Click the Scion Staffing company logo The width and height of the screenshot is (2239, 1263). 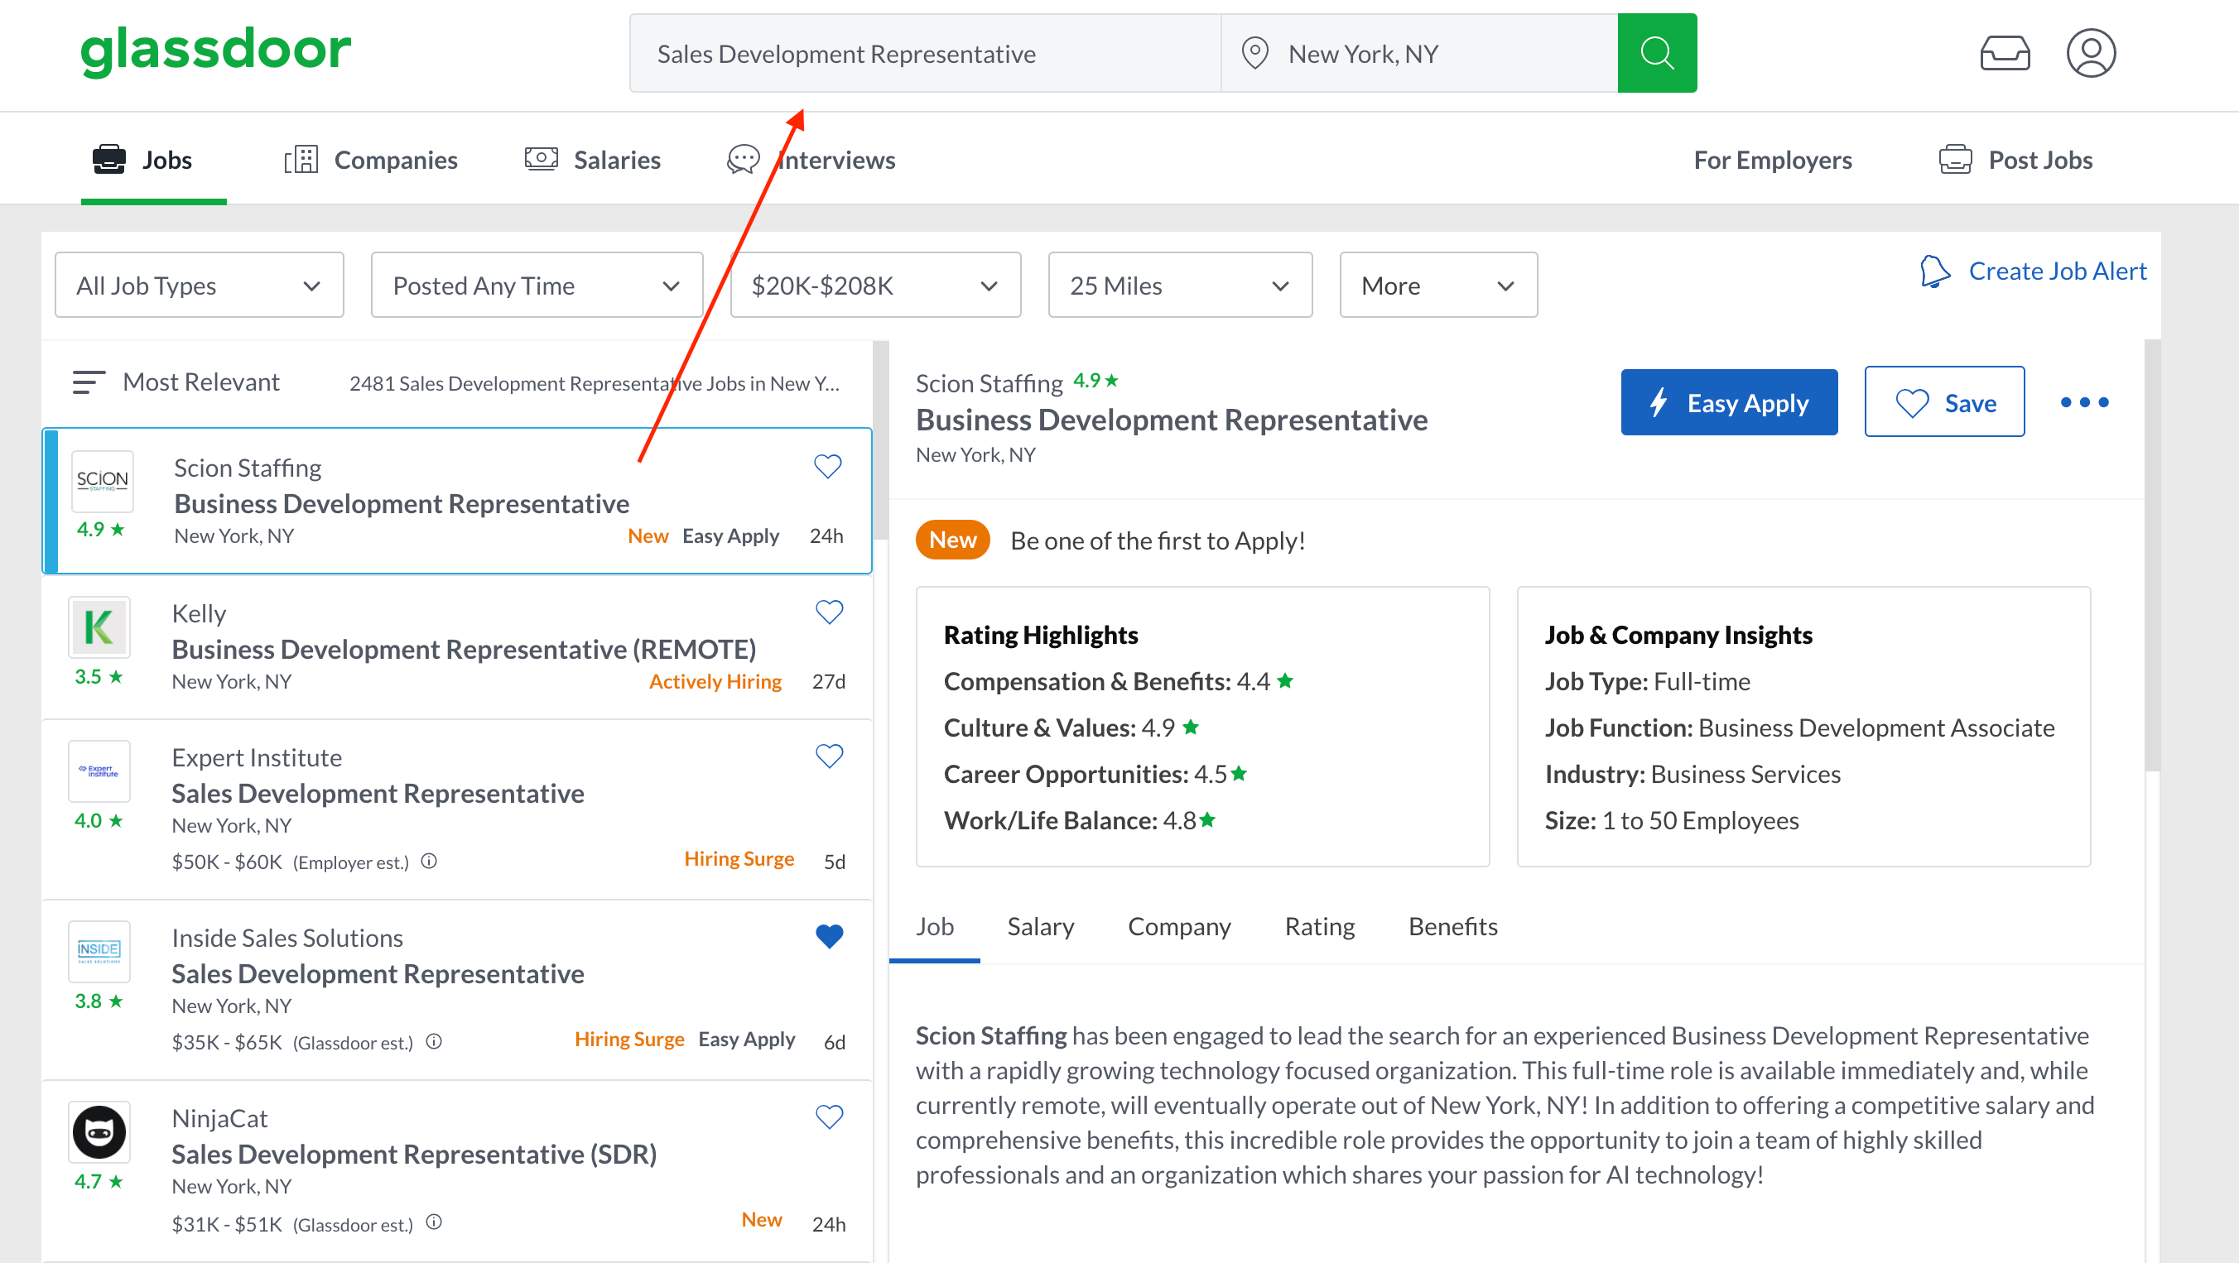(103, 480)
